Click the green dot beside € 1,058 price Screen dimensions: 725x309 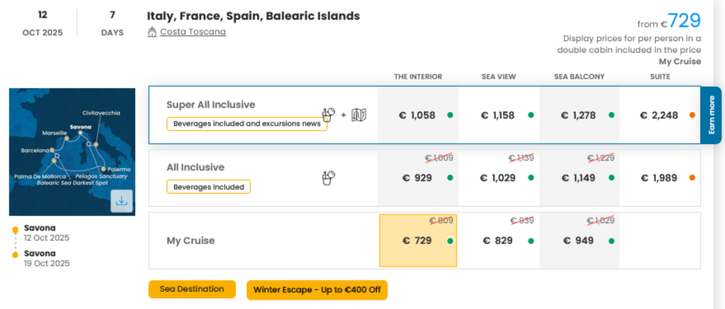click(x=450, y=115)
